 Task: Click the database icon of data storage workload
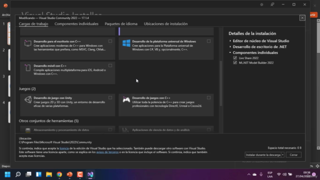coord(28,130)
